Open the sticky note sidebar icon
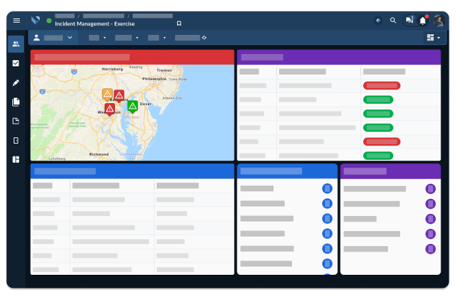The width and height of the screenshot is (459, 296). click(16, 121)
